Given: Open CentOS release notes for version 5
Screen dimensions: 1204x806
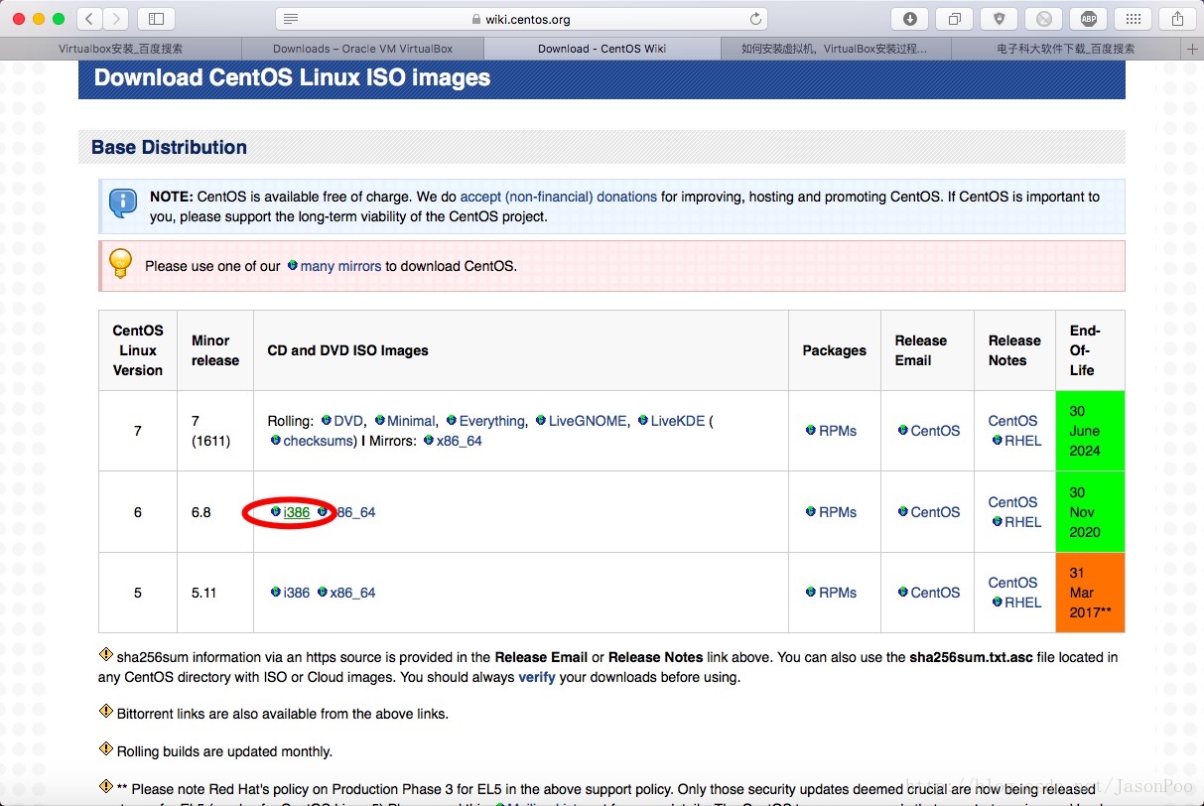Looking at the screenshot, I should 1012,583.
